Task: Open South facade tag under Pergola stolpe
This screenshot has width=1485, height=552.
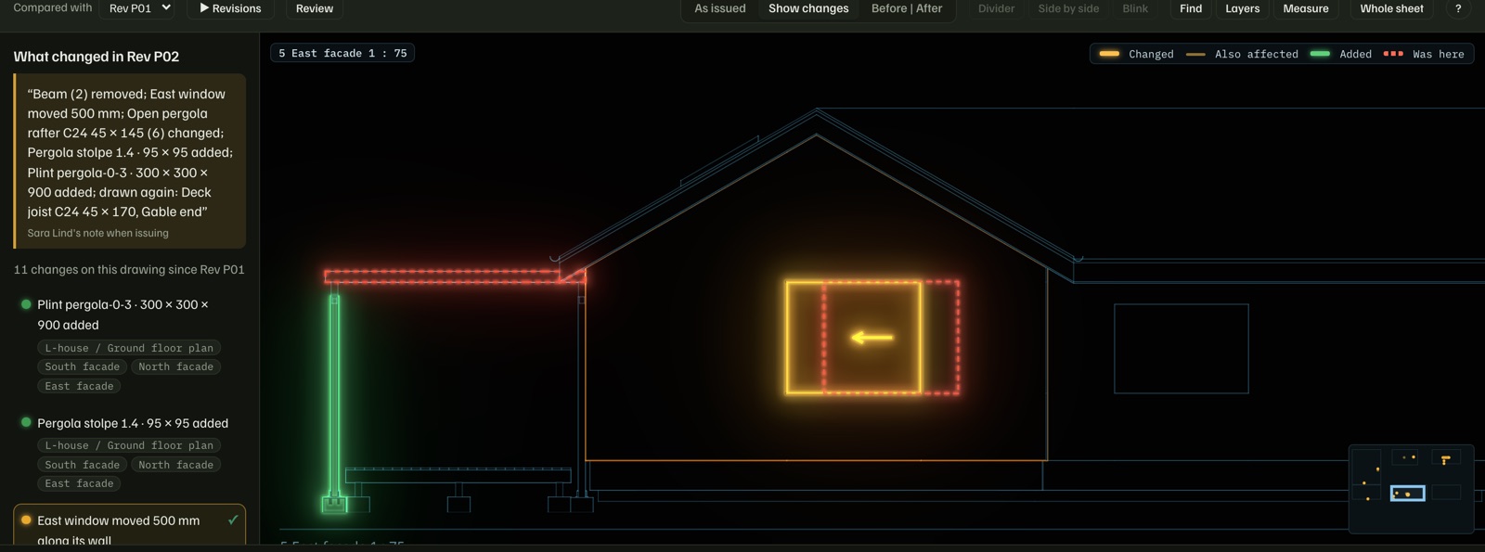Action: coord(82,465)
